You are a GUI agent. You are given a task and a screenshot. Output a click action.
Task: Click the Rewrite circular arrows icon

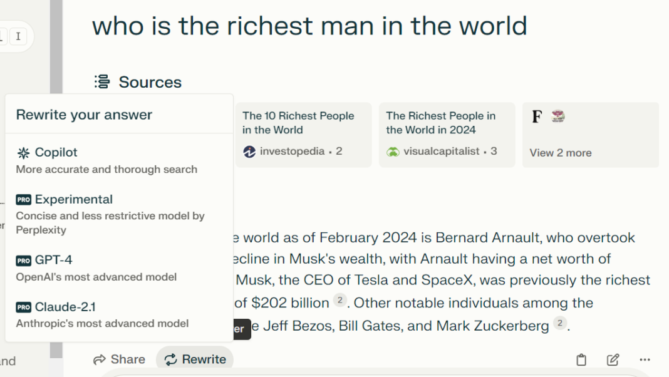pyautogui.click(x=170, y=359)
